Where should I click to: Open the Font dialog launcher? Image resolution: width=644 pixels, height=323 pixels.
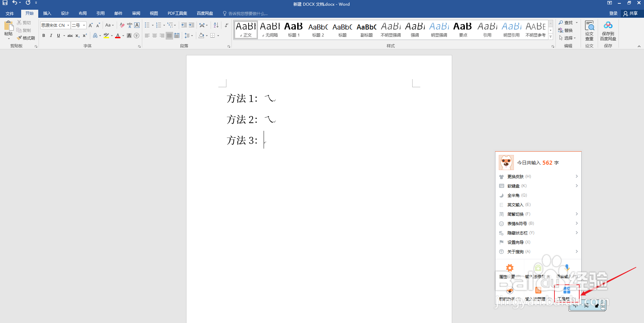coord(139,46)
